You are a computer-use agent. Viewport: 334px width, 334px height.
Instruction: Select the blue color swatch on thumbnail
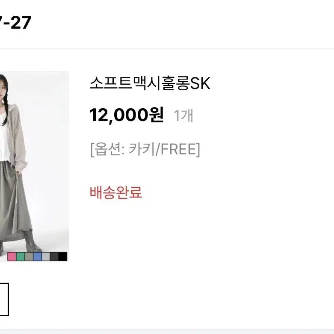(38, 257)
